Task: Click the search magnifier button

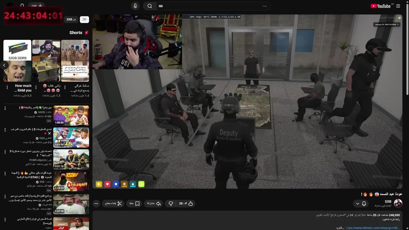Action: point(150,6)
